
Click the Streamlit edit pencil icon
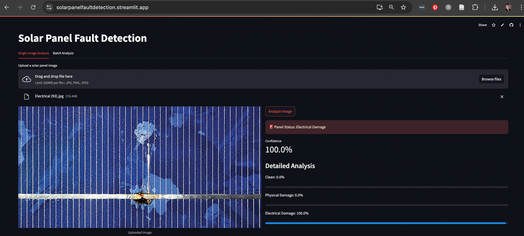pyautogui.click(x=503, y=25)
